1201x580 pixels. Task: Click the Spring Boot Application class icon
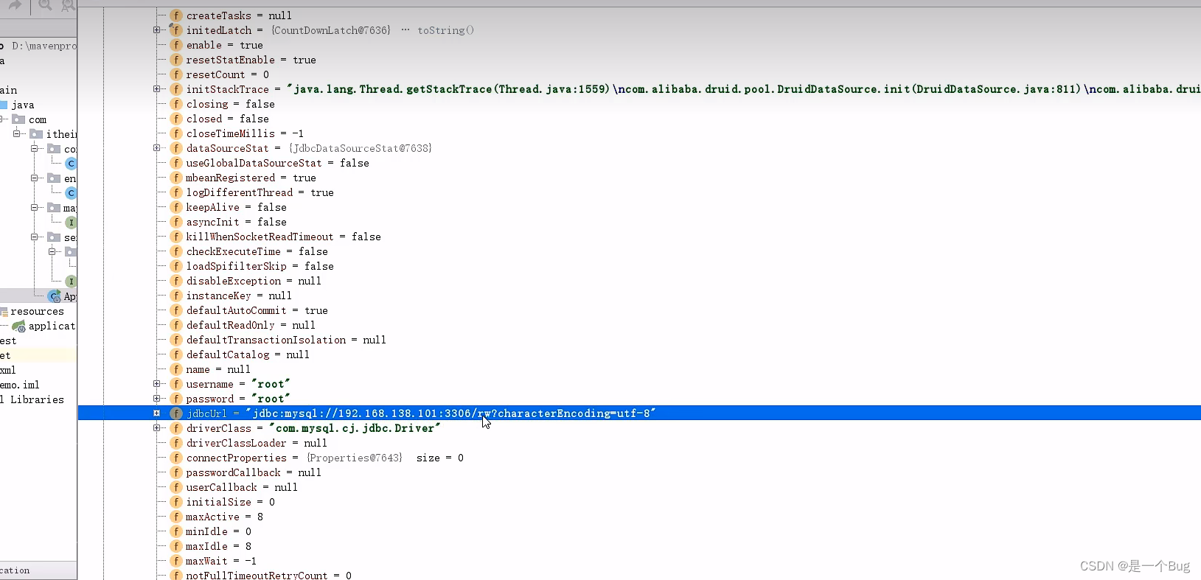point(55,296)
